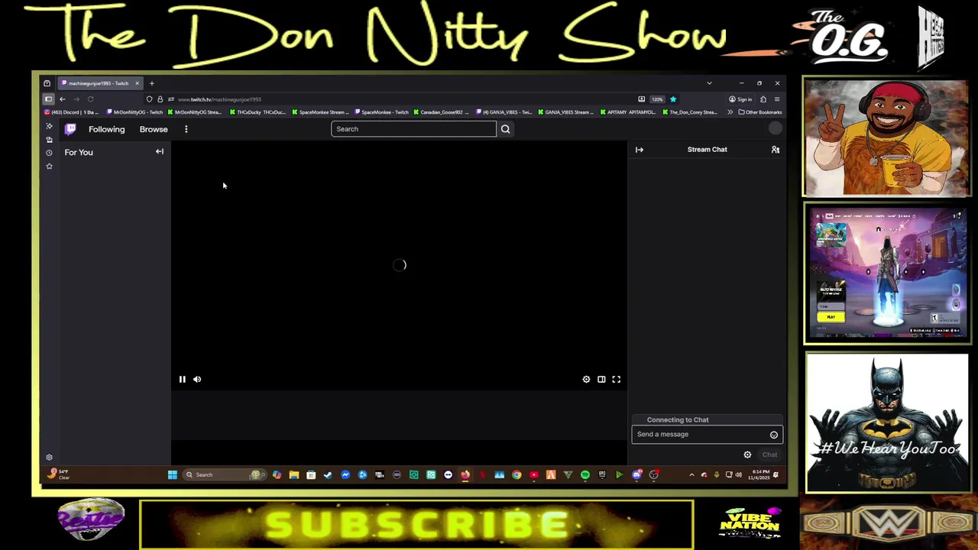Open the Firefox sidebar bookmarks star
This screenshot has width=978, height=550.
pos(49,166)
